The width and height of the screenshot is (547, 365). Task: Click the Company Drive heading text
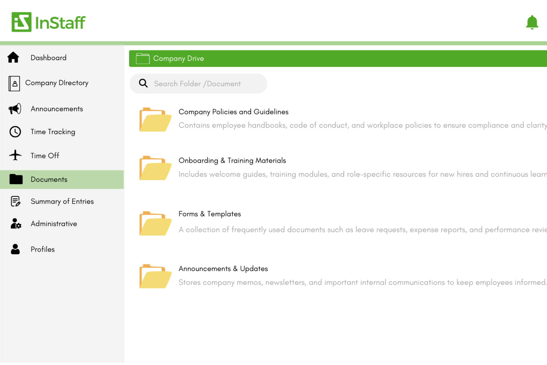point(179,58)
